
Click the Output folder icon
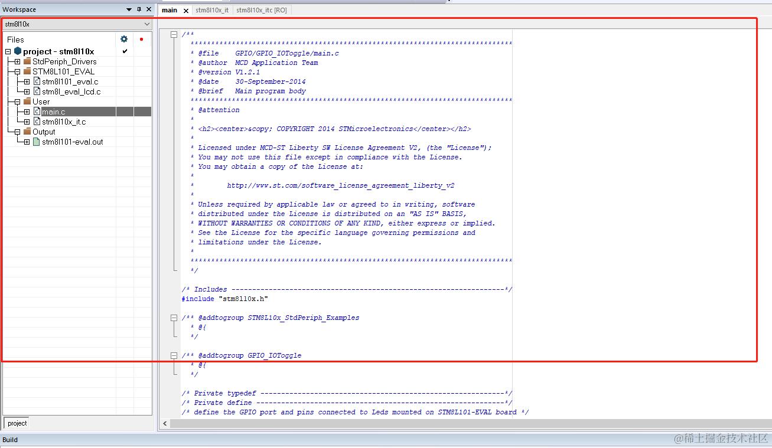(27, 132)
